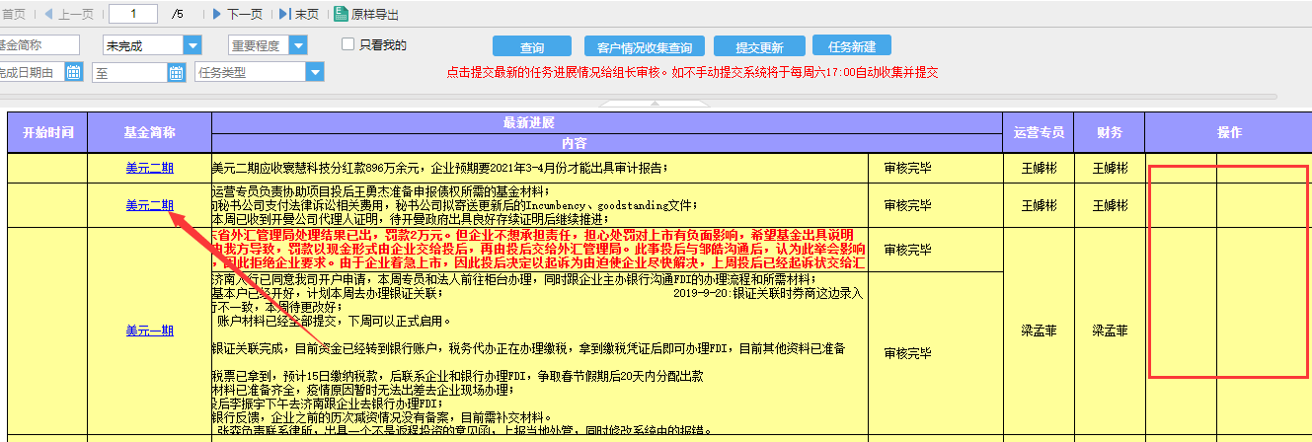Click the 提交更新 button

(760, 47)
